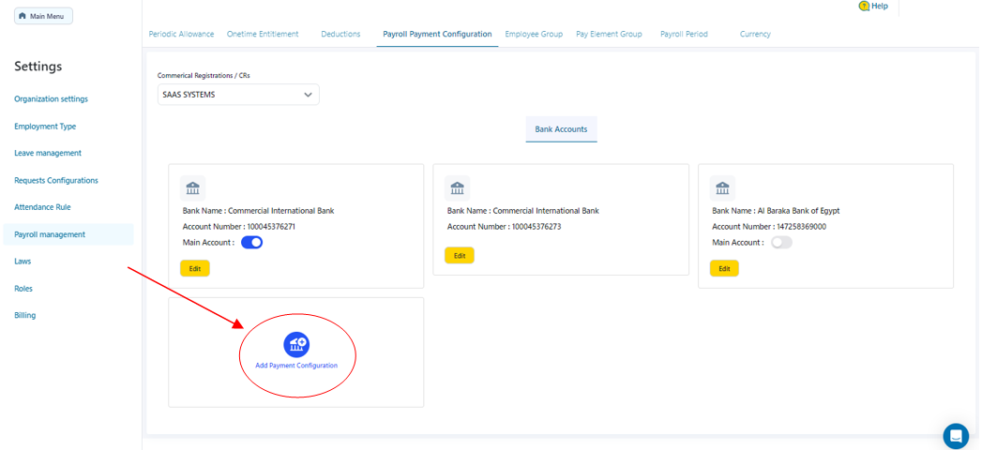Click the home icon in Main Menu

click(23, 16)
